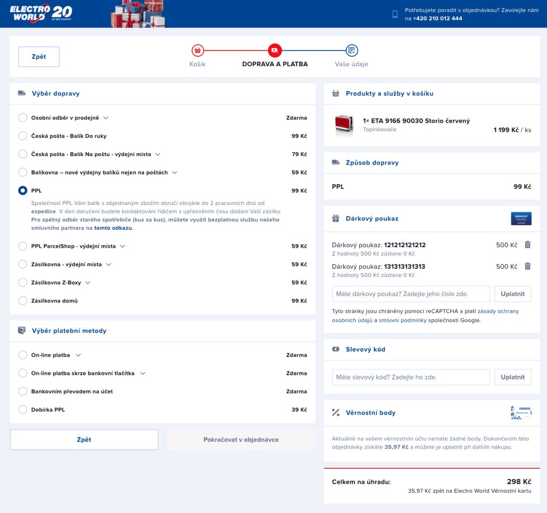Remove gift voucher 131313131313 via trash icon
The image size is (547, 513).
click(x=527, y=266)
